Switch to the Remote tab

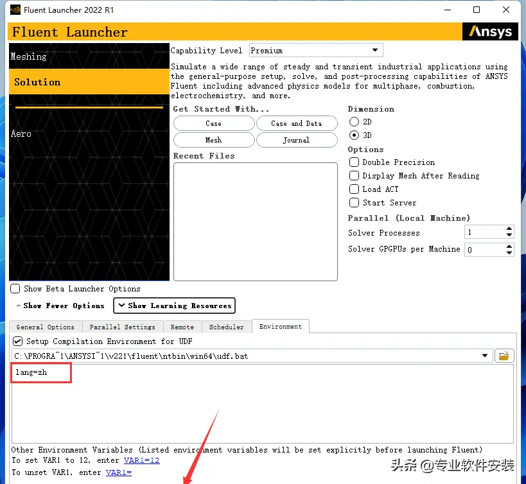(182, 327)
